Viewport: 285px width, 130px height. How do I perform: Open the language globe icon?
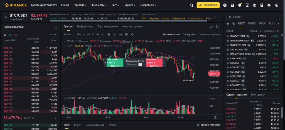(254, 5)
